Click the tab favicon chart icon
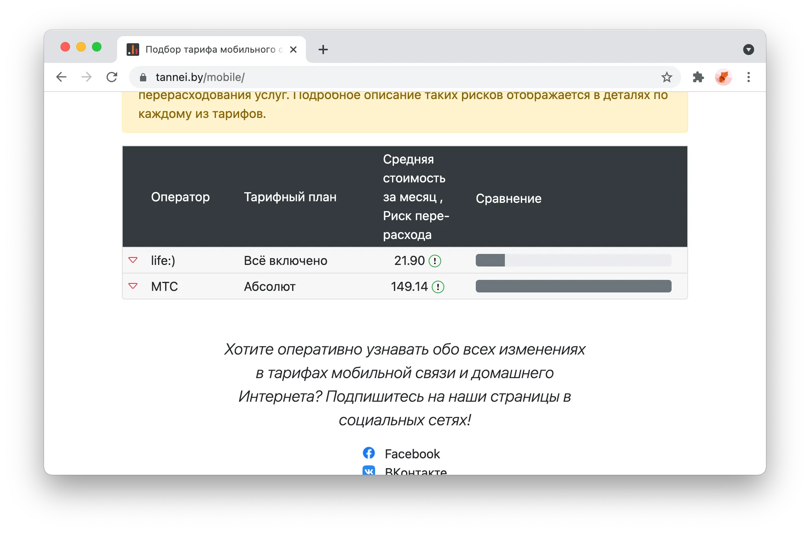 [x=133, y=50]
